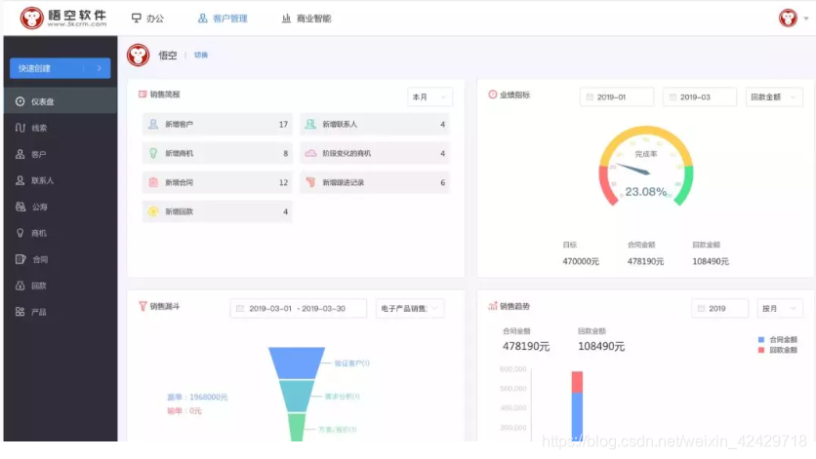Click the 新增跟进记录 icon

coord(310,182)
